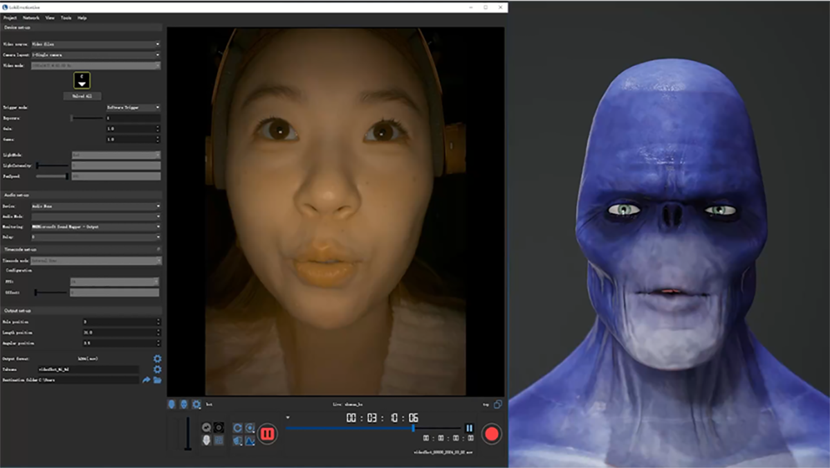This screenshot has width=830, height=468.
Task: Collapse the Device set-up section header
Action: pyautogui.click(x=82, y=28)
